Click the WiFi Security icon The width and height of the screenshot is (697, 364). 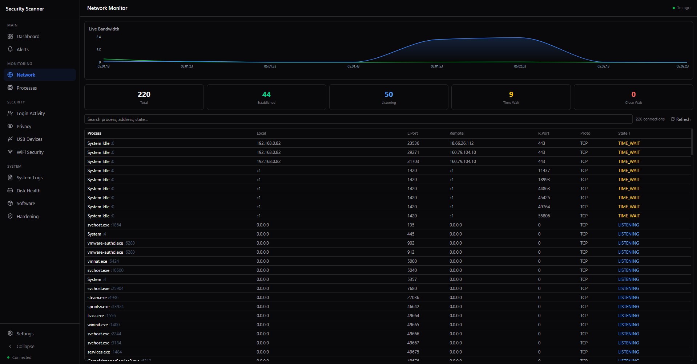click(x=10, y=152)
